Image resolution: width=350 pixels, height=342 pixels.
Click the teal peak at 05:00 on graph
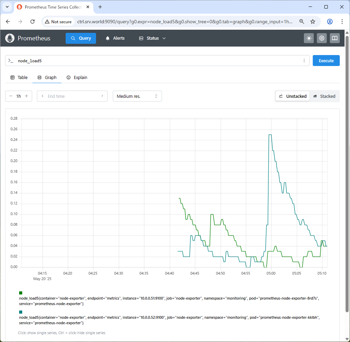click(x=270, y=135)
